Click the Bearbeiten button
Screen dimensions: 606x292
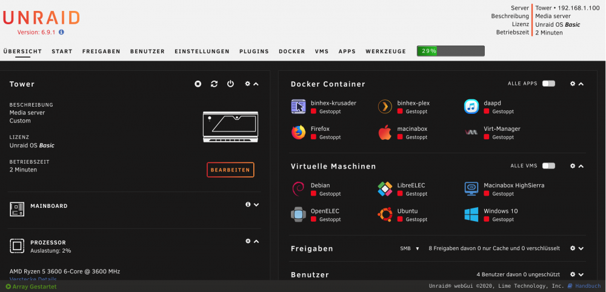[x=230, y=170]
